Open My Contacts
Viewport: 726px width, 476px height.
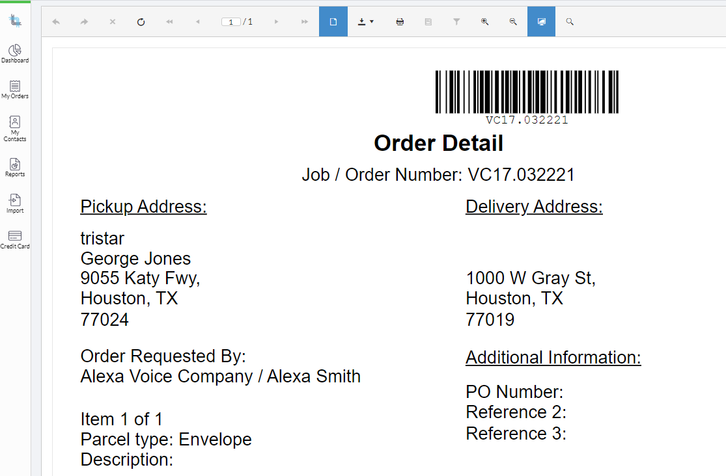[x=15, y=129]
